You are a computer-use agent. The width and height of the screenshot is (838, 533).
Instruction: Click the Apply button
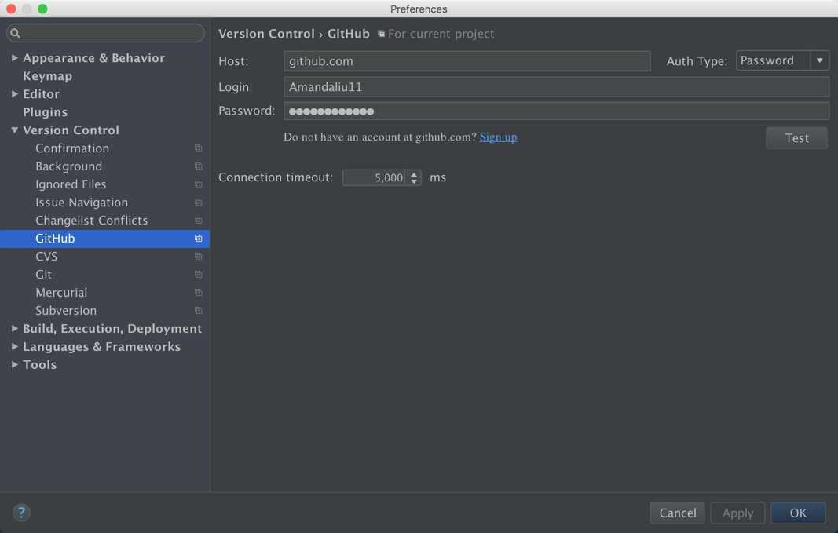(x=737, y=513)
